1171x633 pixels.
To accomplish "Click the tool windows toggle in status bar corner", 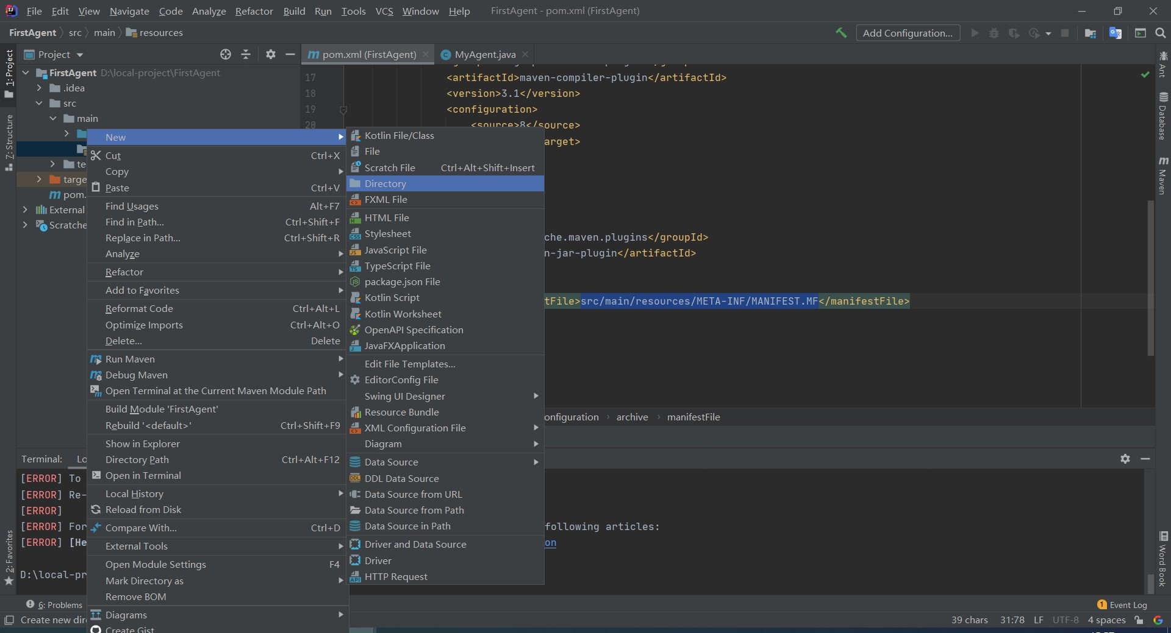I will point(9,620).
